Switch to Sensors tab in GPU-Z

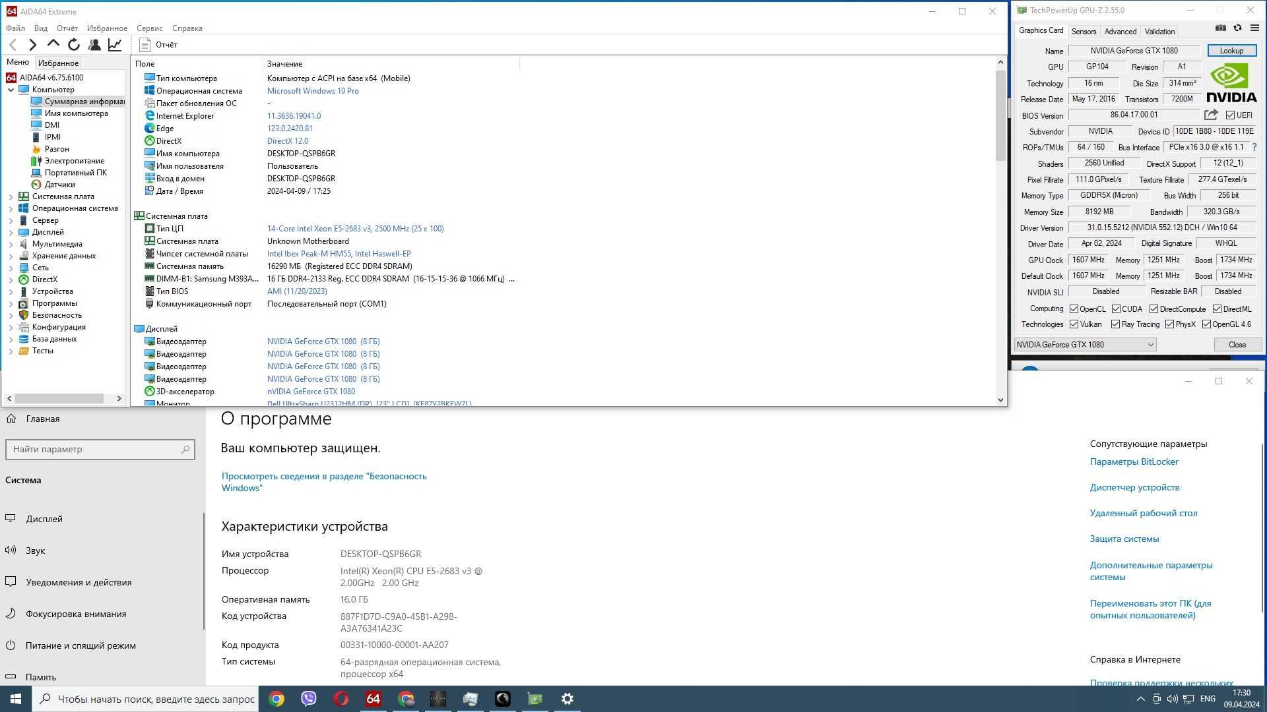click(1084, 32)
